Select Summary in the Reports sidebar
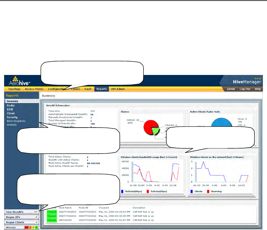Viewport: 267px width, 230px height. tap(12, 101)
